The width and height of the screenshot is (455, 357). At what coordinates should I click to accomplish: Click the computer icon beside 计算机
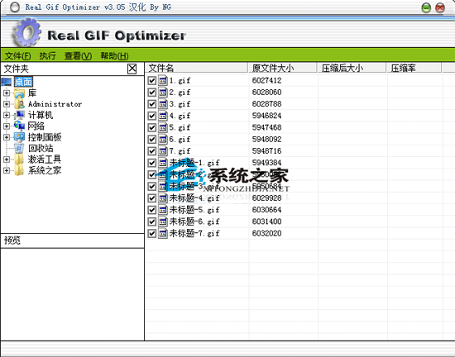pos(19,115)
